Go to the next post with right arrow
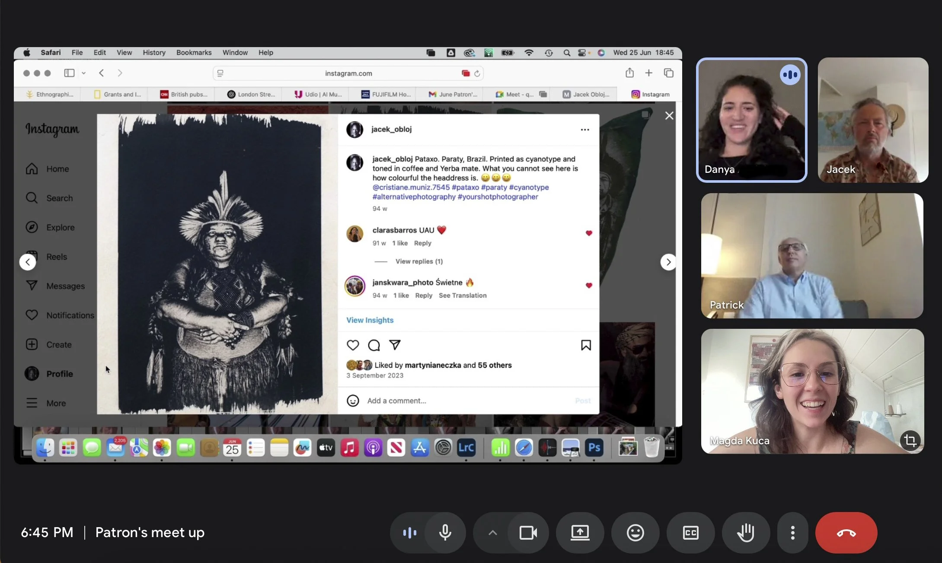The width and height of the screenshot is (942, 563). pyautogui.click(x=668, y=262)
